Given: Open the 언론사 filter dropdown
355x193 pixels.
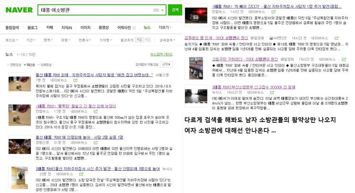Looking at the screenshot, I should (x=86, y=40).
